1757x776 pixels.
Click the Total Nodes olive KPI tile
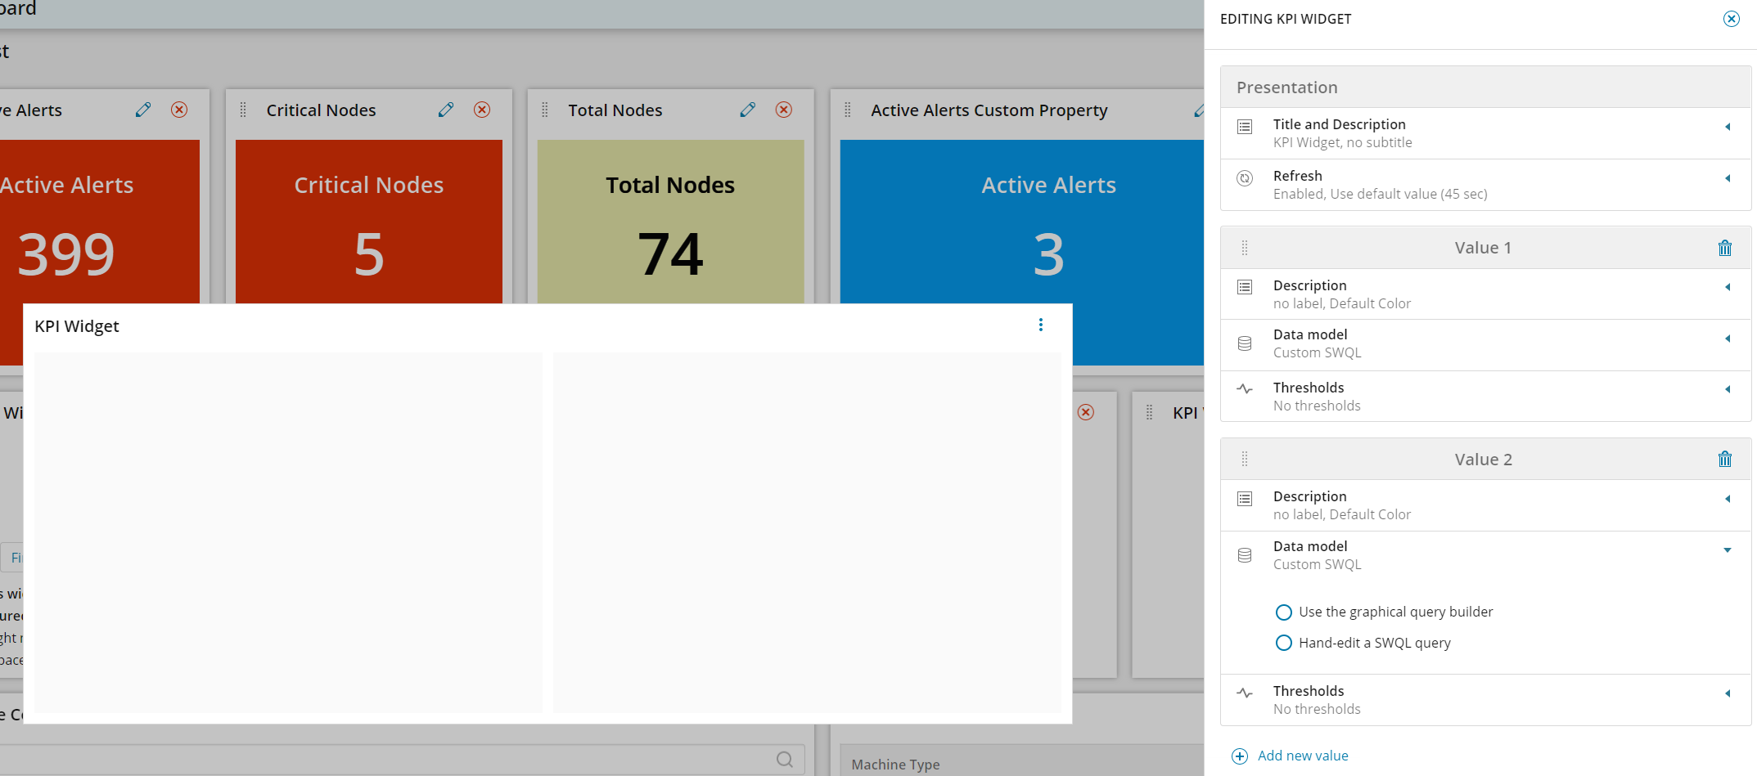(x=671, y=222)
